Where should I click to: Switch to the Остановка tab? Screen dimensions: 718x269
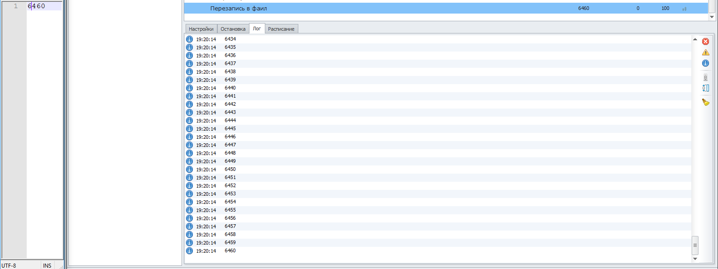233,29
